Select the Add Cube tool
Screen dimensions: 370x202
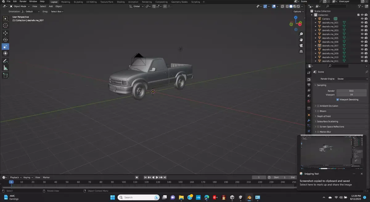pos(5,75)
